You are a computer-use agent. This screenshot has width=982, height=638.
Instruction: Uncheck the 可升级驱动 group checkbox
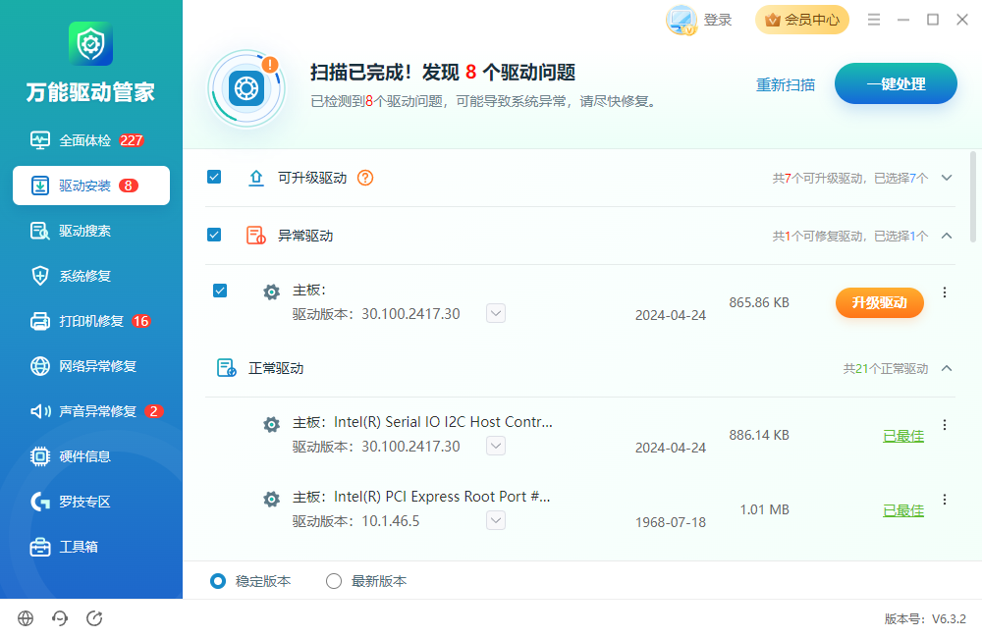[x=214, y=178]
